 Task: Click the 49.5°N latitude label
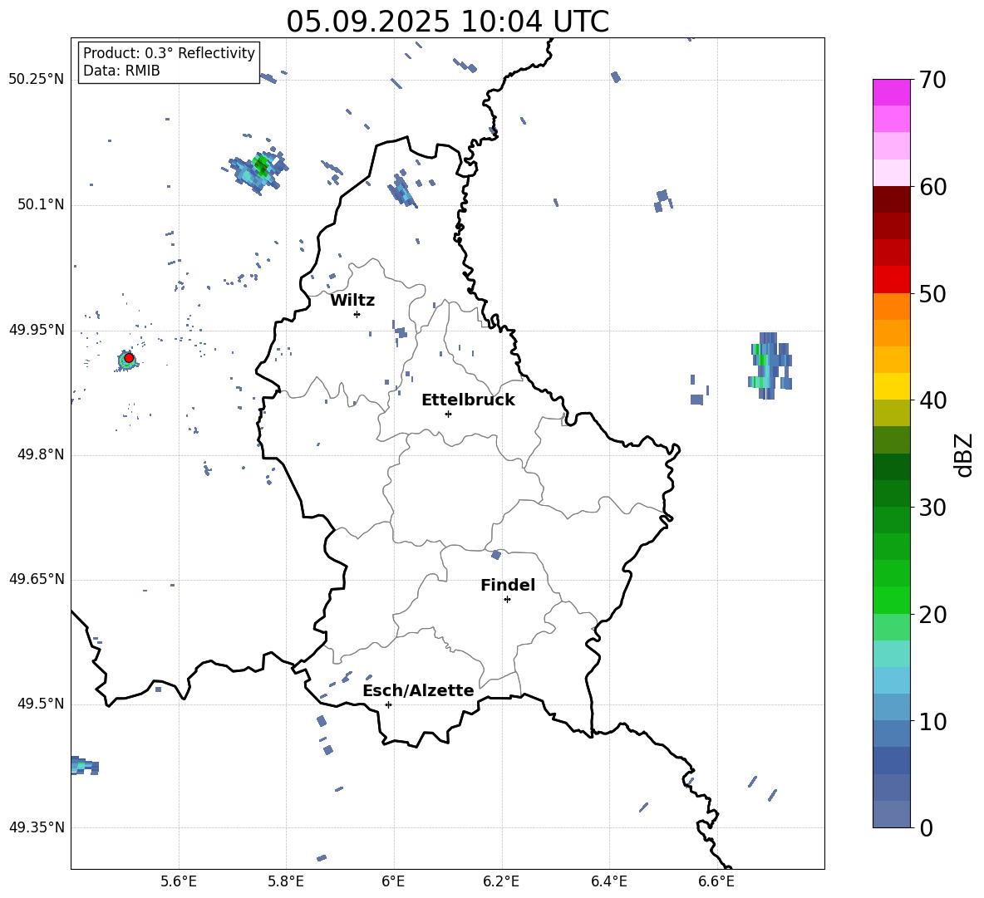click(41, 704)
